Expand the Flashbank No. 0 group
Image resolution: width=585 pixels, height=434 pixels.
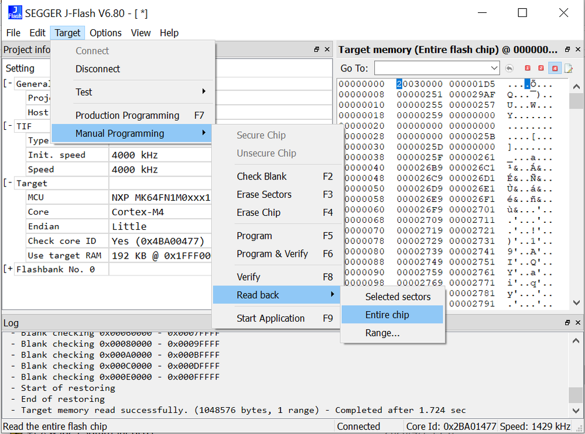coord(8,269)
